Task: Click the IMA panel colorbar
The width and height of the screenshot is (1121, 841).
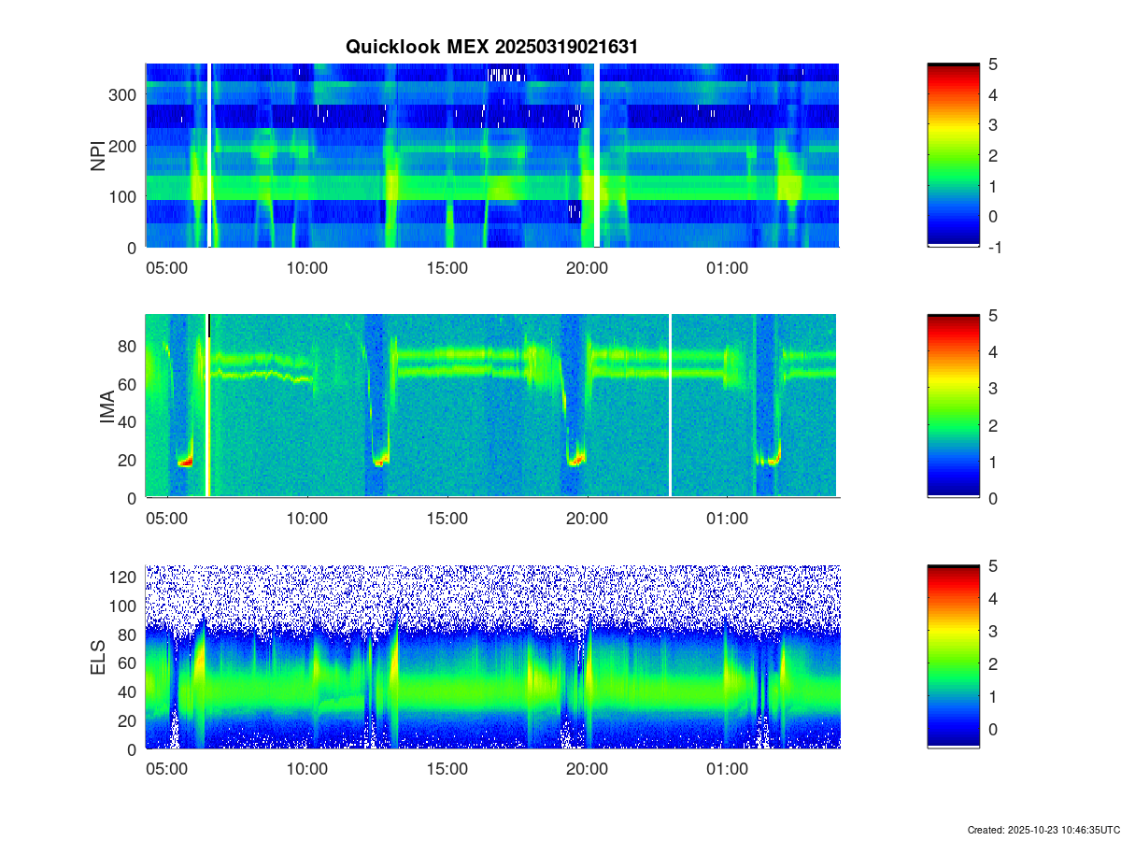Action: (953, 406)
